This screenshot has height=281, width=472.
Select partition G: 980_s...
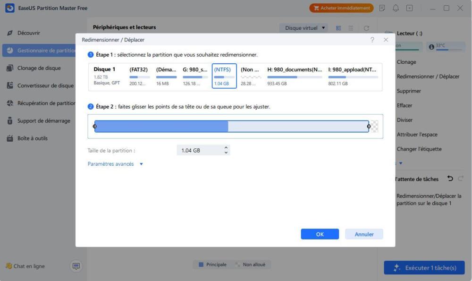[195, 76]
